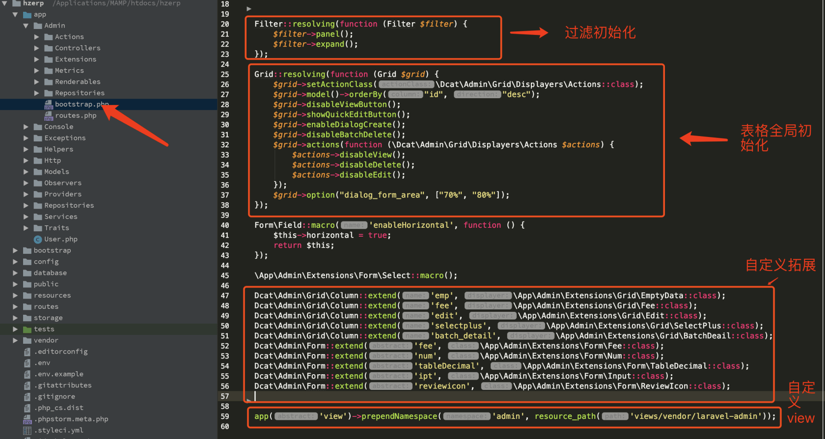
Task: Expand the Renderables folder arrow
Action: (37, 82)
